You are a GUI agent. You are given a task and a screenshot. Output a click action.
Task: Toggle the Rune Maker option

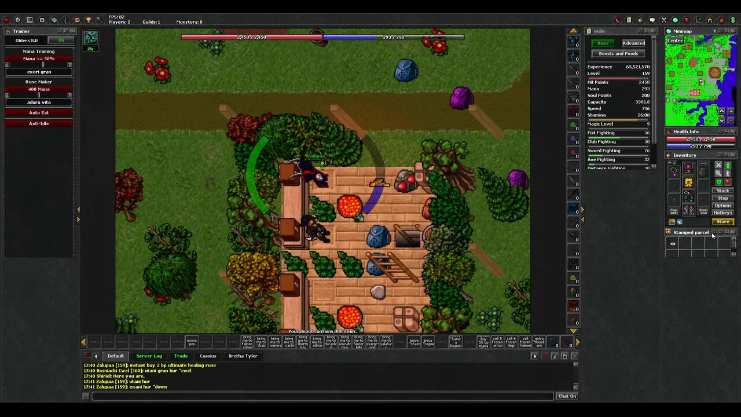[x=39, y=82]
